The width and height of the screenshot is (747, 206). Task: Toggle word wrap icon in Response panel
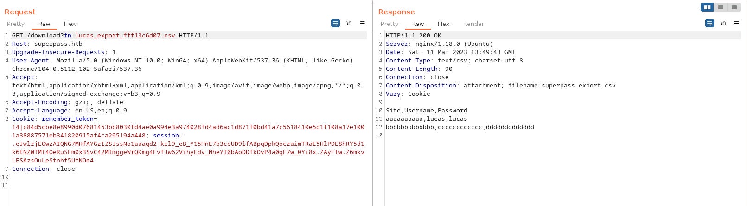pos(709,23)
